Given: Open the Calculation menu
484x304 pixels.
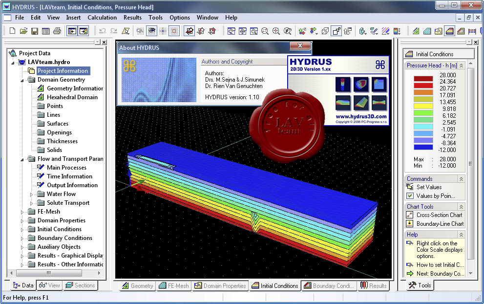Looking at the screenshot, I should (x=102, y=18).
